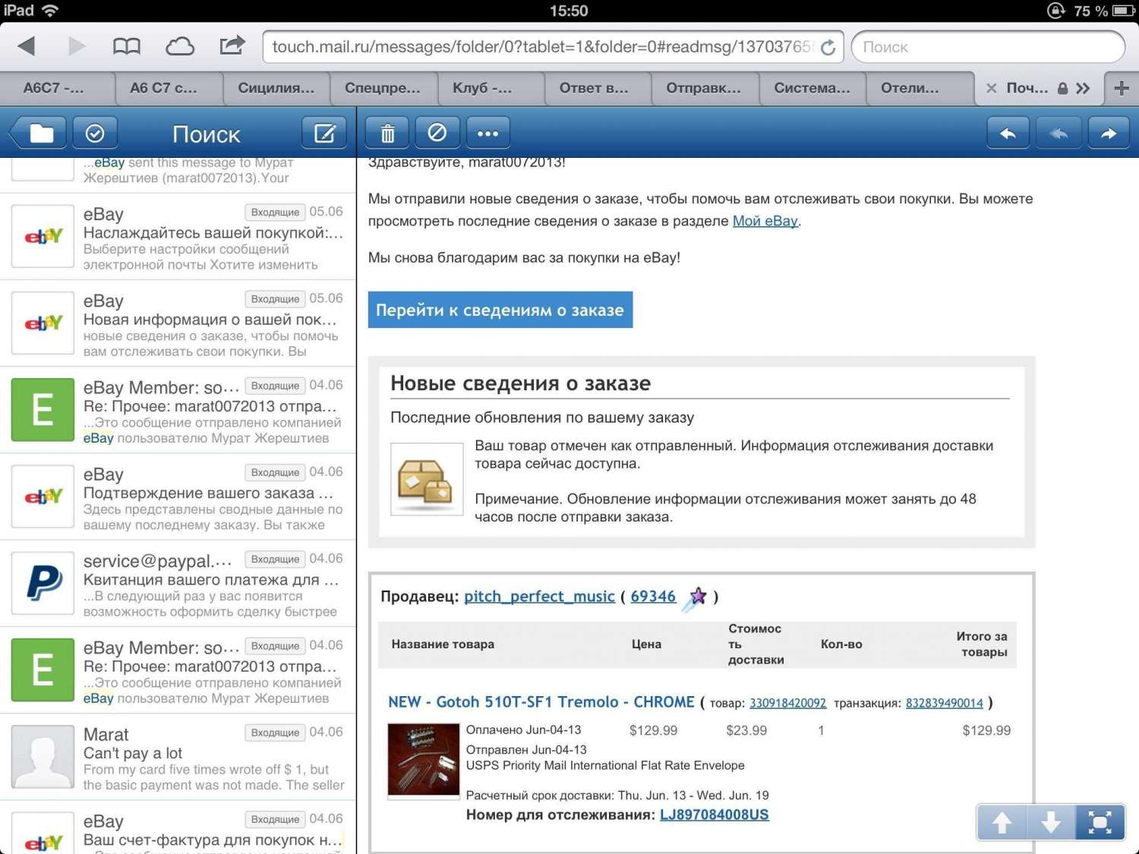Screen dimensions: 1139x854
Task: Tap the PayPal sender logo avatar
Action: click(x=43, y=584)
